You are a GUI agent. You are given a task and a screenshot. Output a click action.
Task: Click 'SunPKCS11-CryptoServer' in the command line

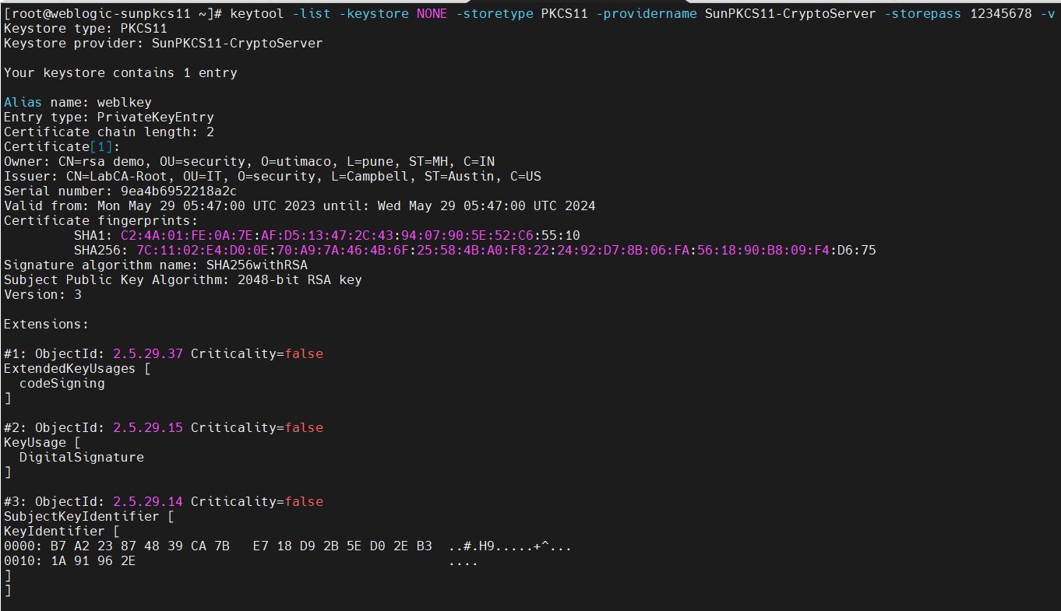click(x=791, y=13)
